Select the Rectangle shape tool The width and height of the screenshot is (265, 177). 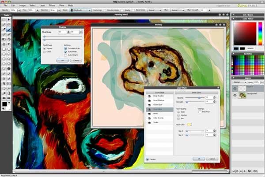[x=4, y=49]
